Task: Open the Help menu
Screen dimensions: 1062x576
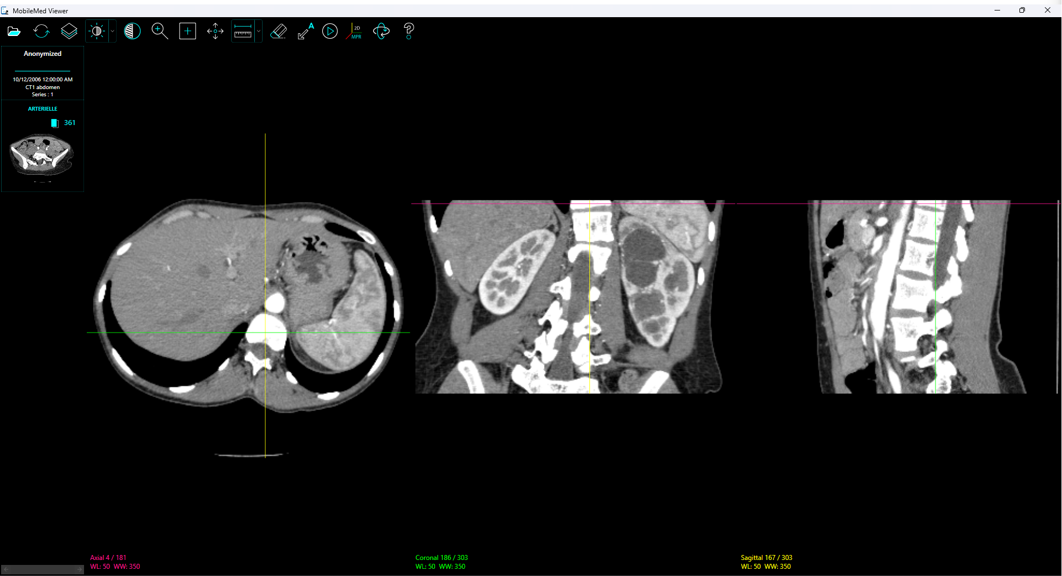Action: point(409,31)
